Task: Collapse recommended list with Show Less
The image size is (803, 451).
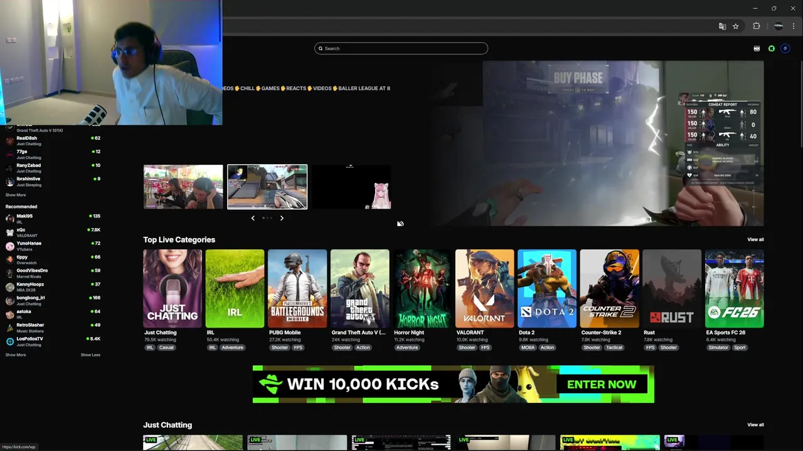Action: click(x=90, y=355)
